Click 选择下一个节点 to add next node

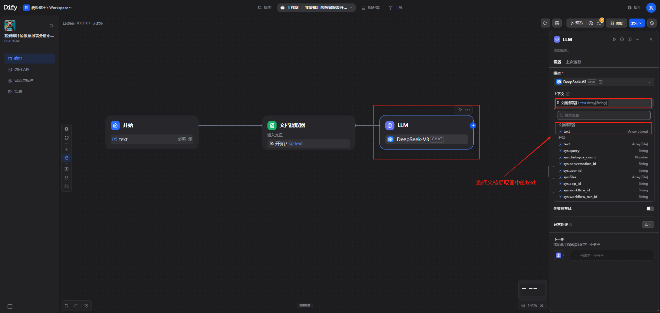pos(612,256)
